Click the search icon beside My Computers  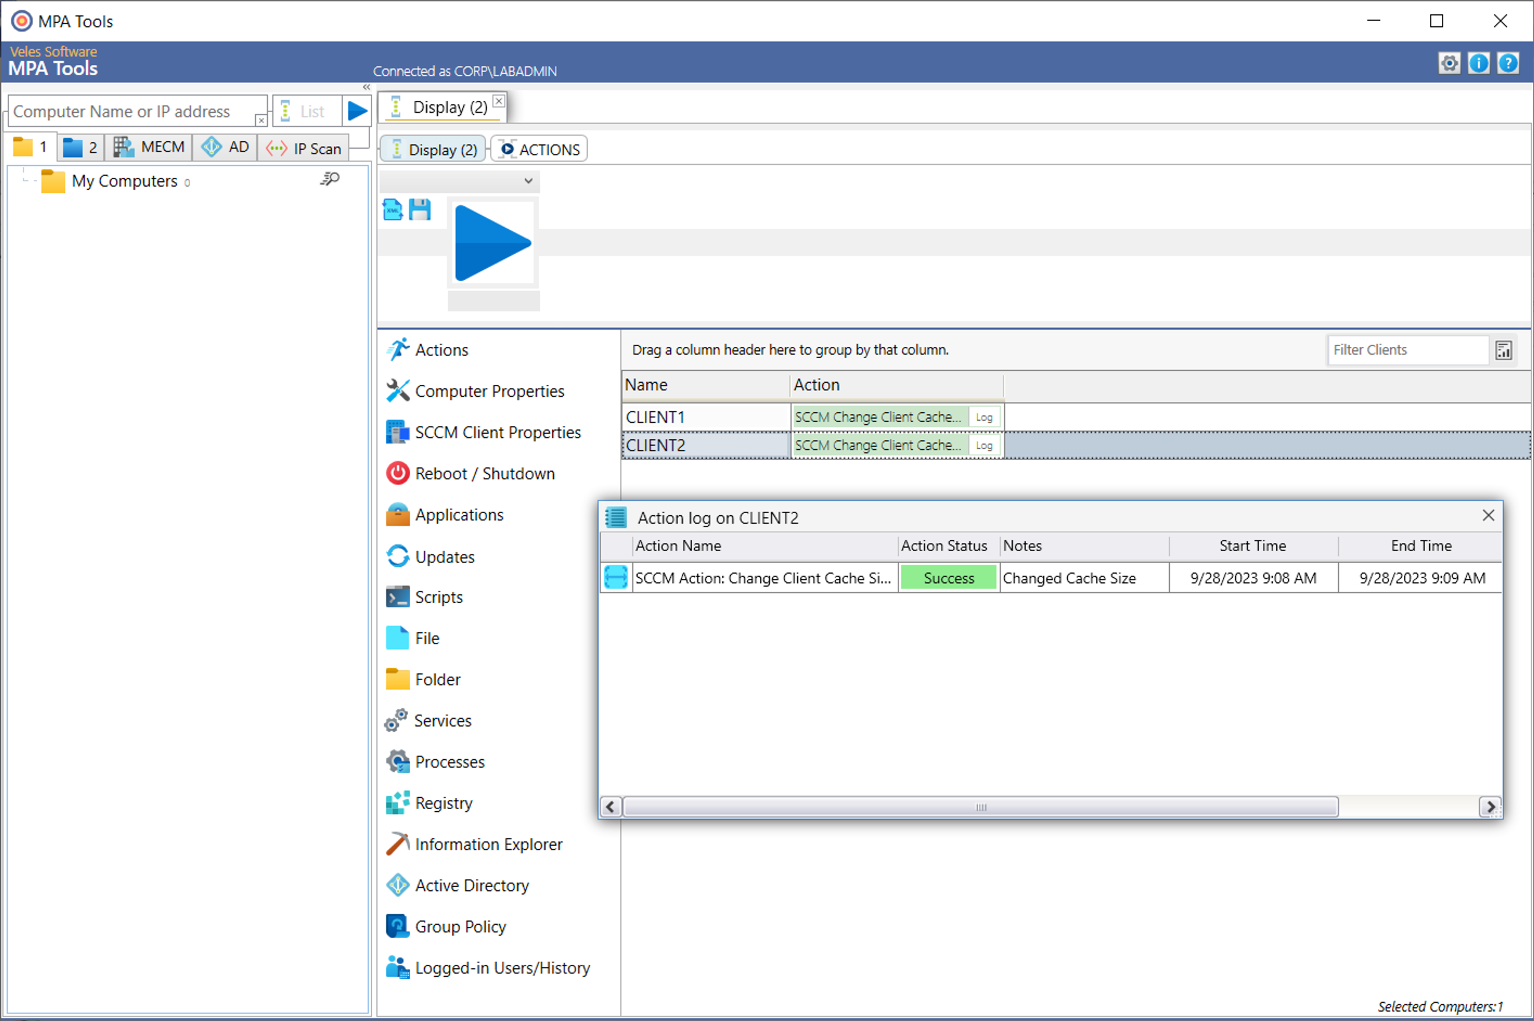[330, 179]
